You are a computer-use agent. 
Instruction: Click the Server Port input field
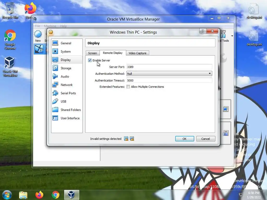(169, 67)
